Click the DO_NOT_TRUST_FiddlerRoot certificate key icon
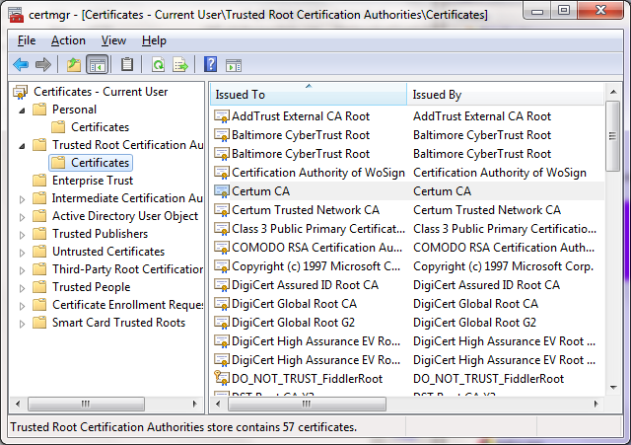The height and width of the screenshot is (445, 631). click(x=221, y=378)
